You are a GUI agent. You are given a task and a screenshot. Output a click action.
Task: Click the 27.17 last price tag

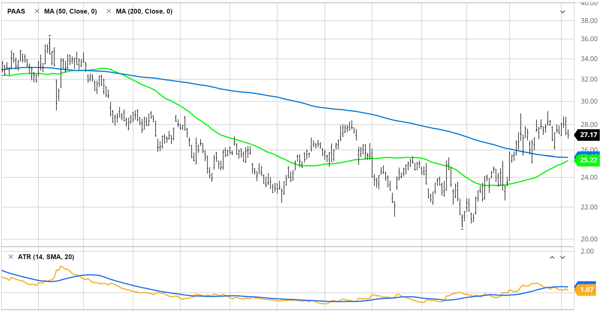point(587,135)
